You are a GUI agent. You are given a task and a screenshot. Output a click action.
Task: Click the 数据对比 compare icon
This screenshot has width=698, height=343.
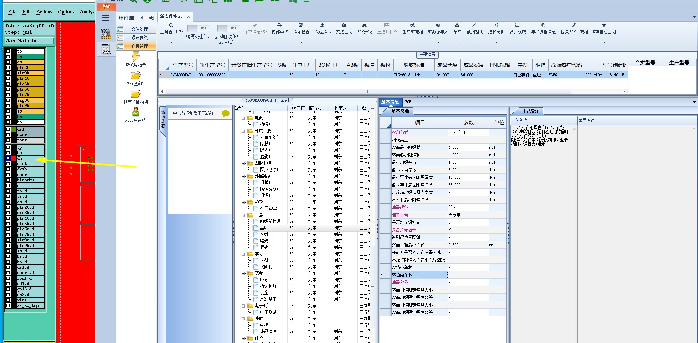474,25
